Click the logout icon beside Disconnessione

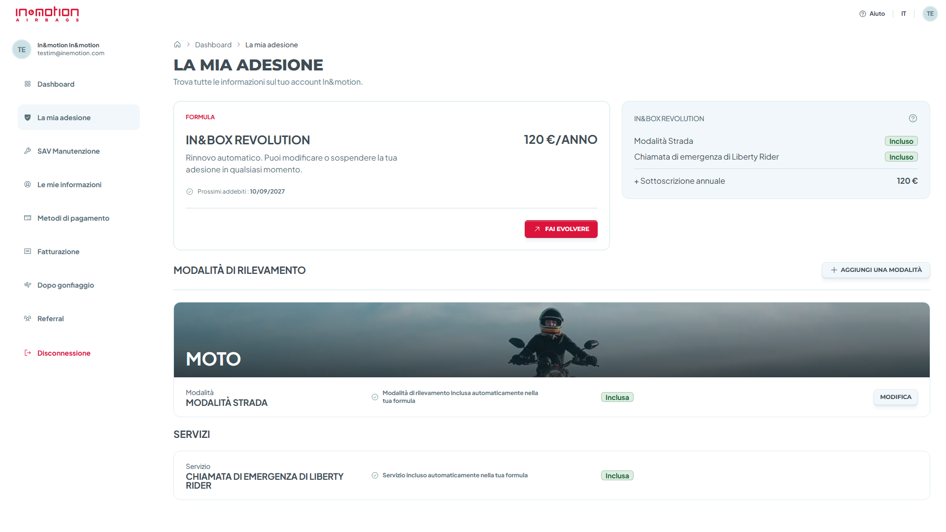click(x=28, y=353)
